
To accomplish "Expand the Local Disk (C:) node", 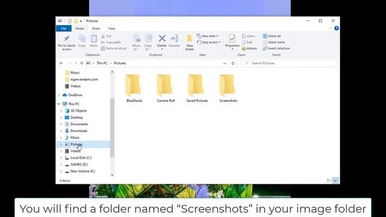I will 61,158.
